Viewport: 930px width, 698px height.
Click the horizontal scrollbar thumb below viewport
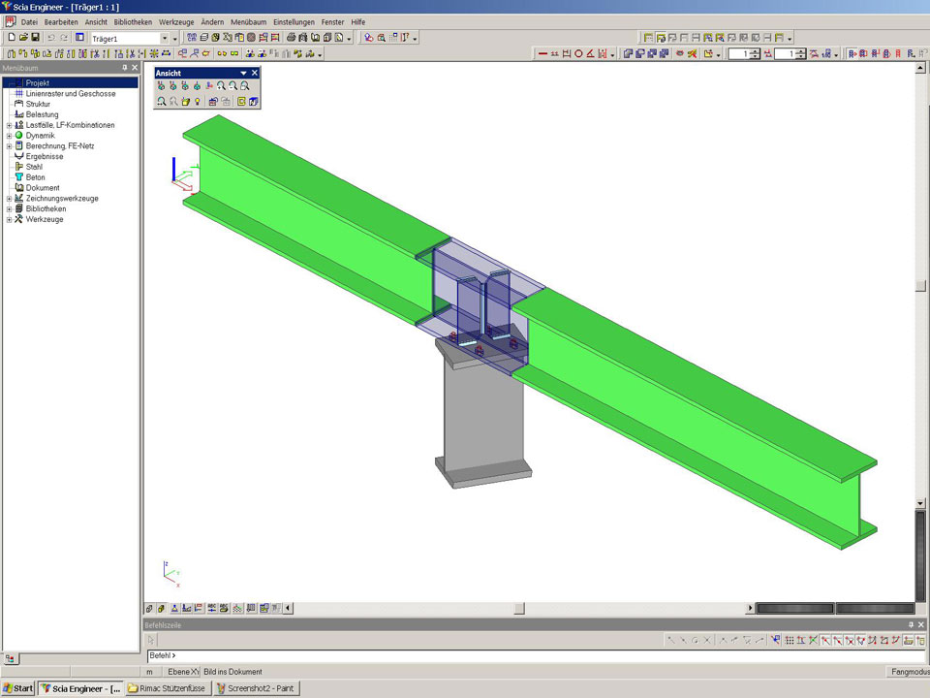pyautogui.click(x=519, y=609)
